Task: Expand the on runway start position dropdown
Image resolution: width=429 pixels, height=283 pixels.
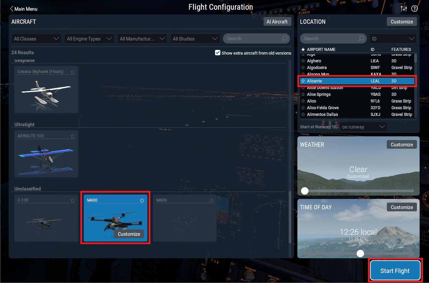Action: pos(363,127)
